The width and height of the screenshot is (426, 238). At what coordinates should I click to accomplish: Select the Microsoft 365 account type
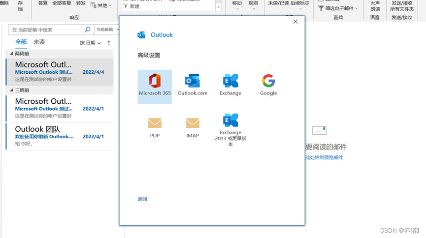(155, 87)
